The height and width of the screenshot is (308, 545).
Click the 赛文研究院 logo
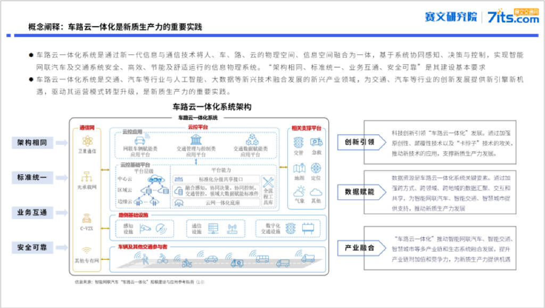(451, 17)
